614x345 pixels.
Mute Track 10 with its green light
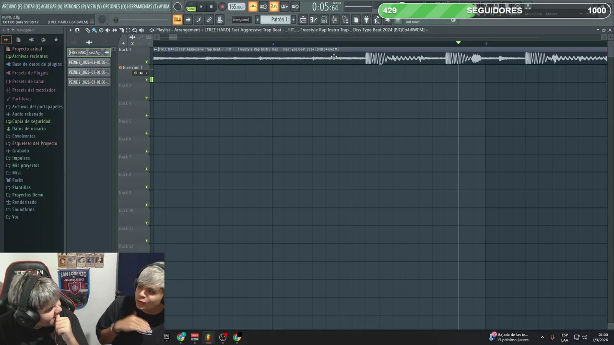(146, 223)
